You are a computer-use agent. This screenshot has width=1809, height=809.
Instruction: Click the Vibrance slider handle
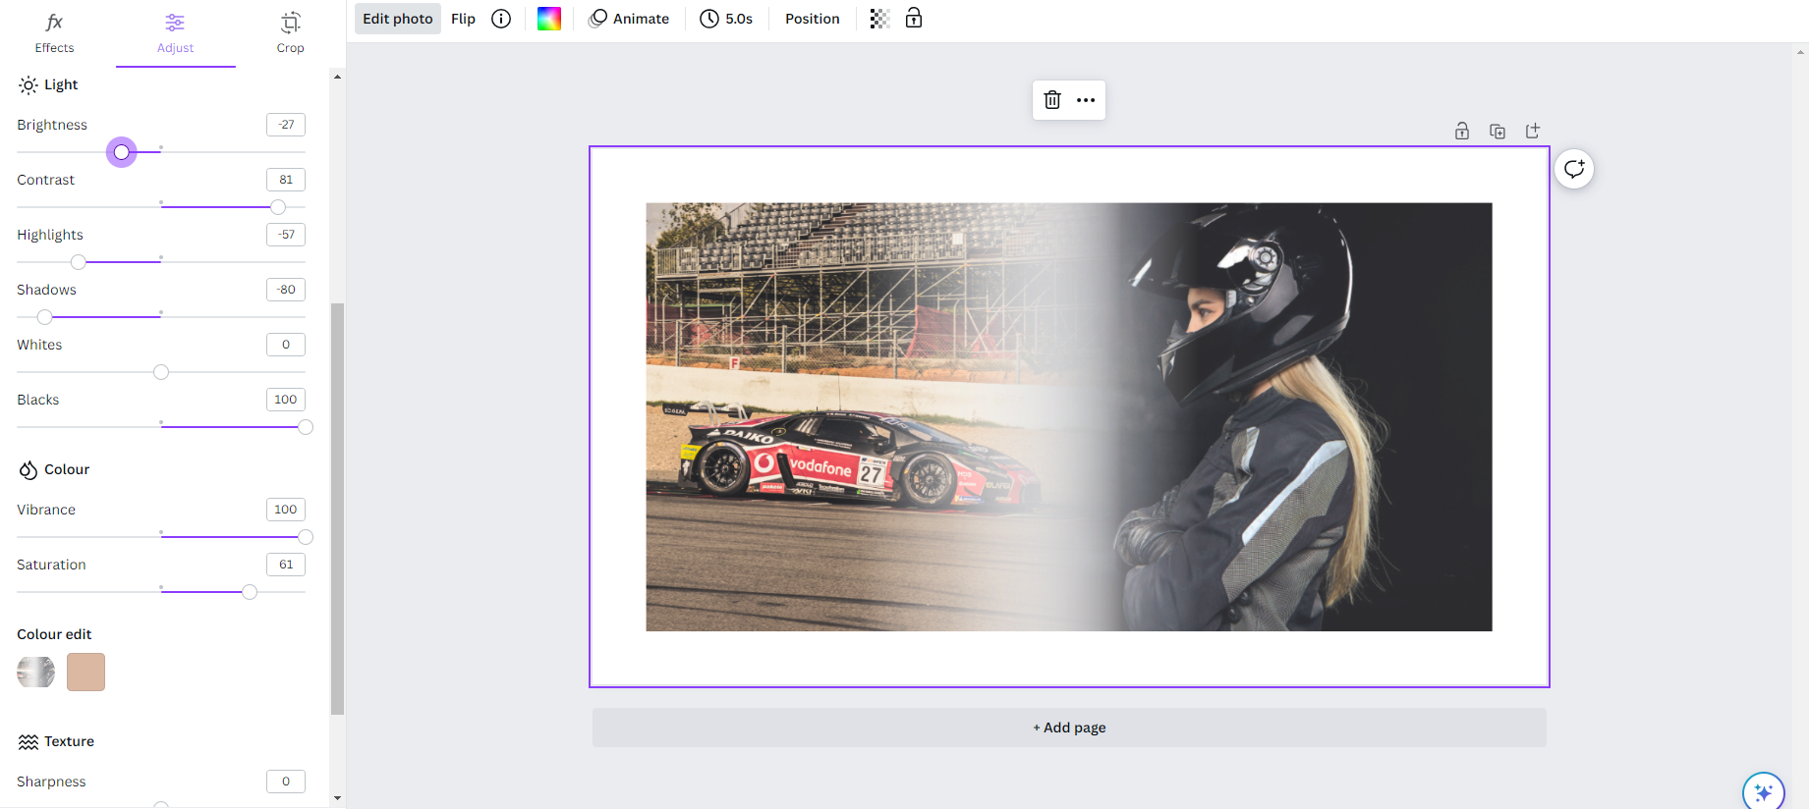(x=306, y=537)
